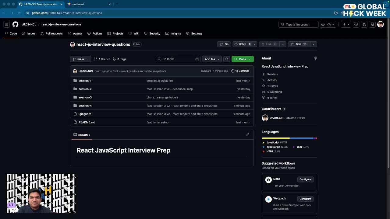The height and width of the screenshot is (219, 390).
Task: Open the session-2 folder
Action: pos(85,89)
